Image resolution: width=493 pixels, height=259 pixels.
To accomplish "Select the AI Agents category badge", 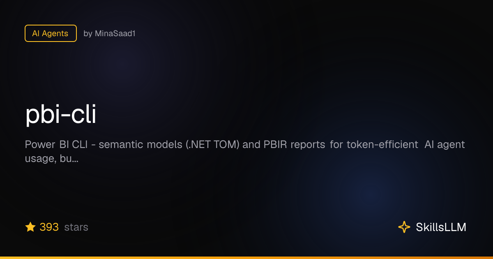I will [x=51, y=33].
